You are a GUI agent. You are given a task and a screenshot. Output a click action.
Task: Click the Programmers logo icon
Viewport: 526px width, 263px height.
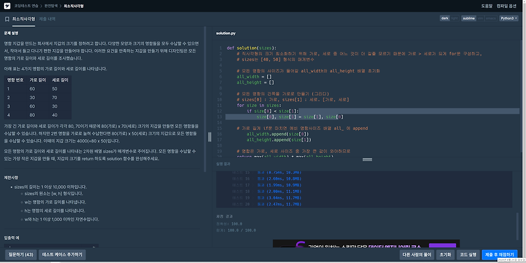click(x=7, y=6)
